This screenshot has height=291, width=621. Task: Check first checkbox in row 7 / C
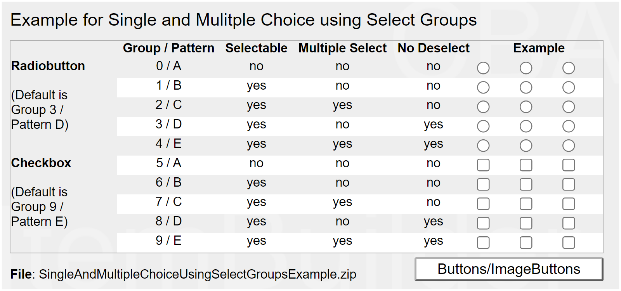(x=483, y=204)
